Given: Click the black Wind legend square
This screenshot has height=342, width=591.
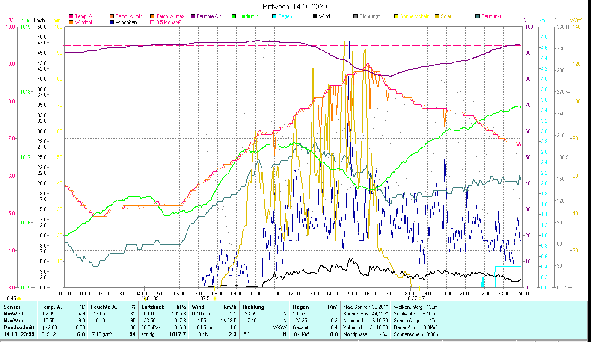Looking at the screenshot, I should click(x=315, y=17).
